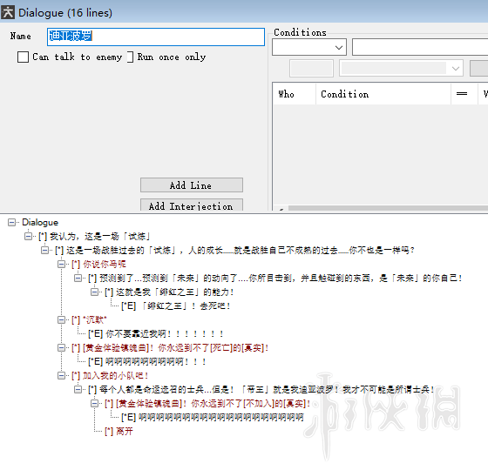Collapse the 加入我的小队吧 node
Viewport: 488px width, 470px height.
point(61,375)
